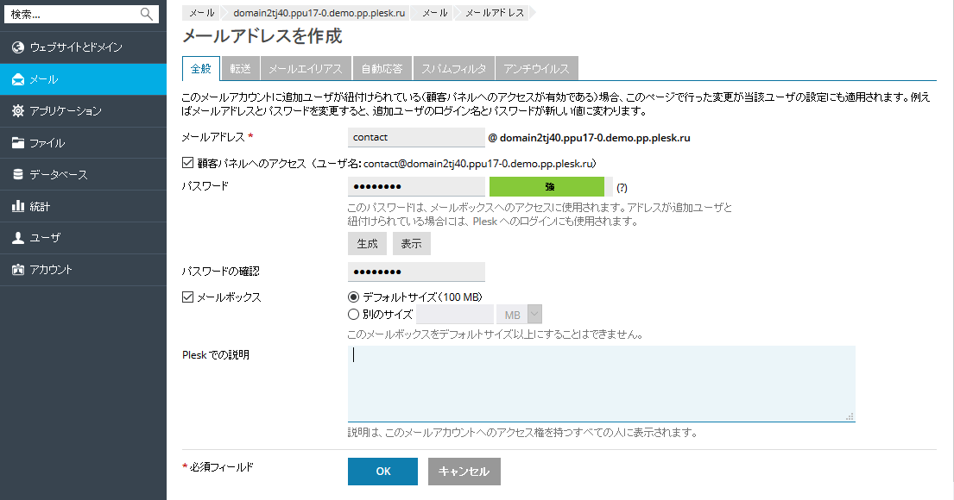Click the Plesk description text area

[x=601, y=384]
